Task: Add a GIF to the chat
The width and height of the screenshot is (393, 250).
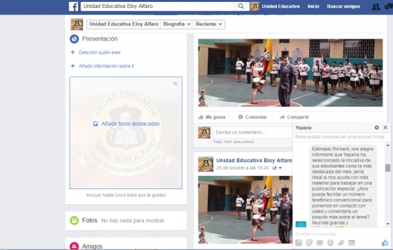Action: [x=320, y=243]
